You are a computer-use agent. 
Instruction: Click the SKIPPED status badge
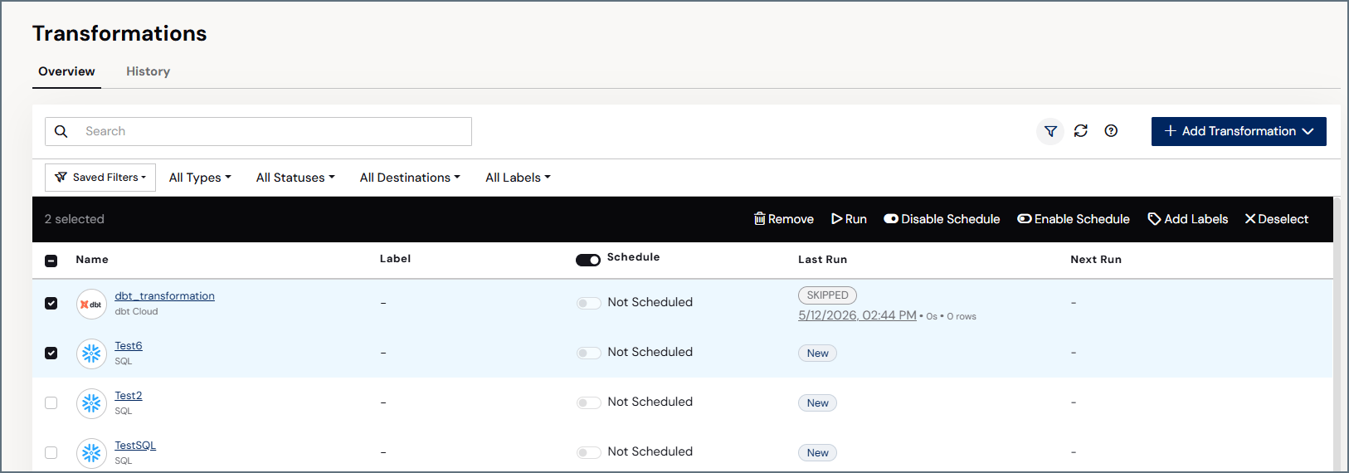tap(827, 295)
